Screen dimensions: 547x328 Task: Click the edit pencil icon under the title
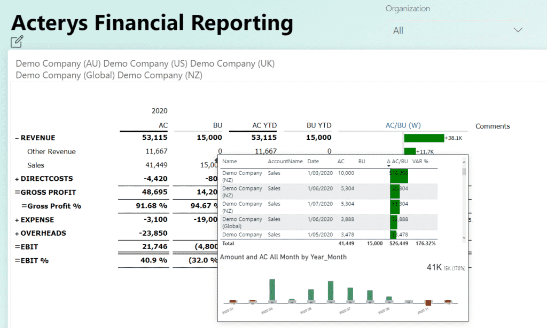click(17, 42)
